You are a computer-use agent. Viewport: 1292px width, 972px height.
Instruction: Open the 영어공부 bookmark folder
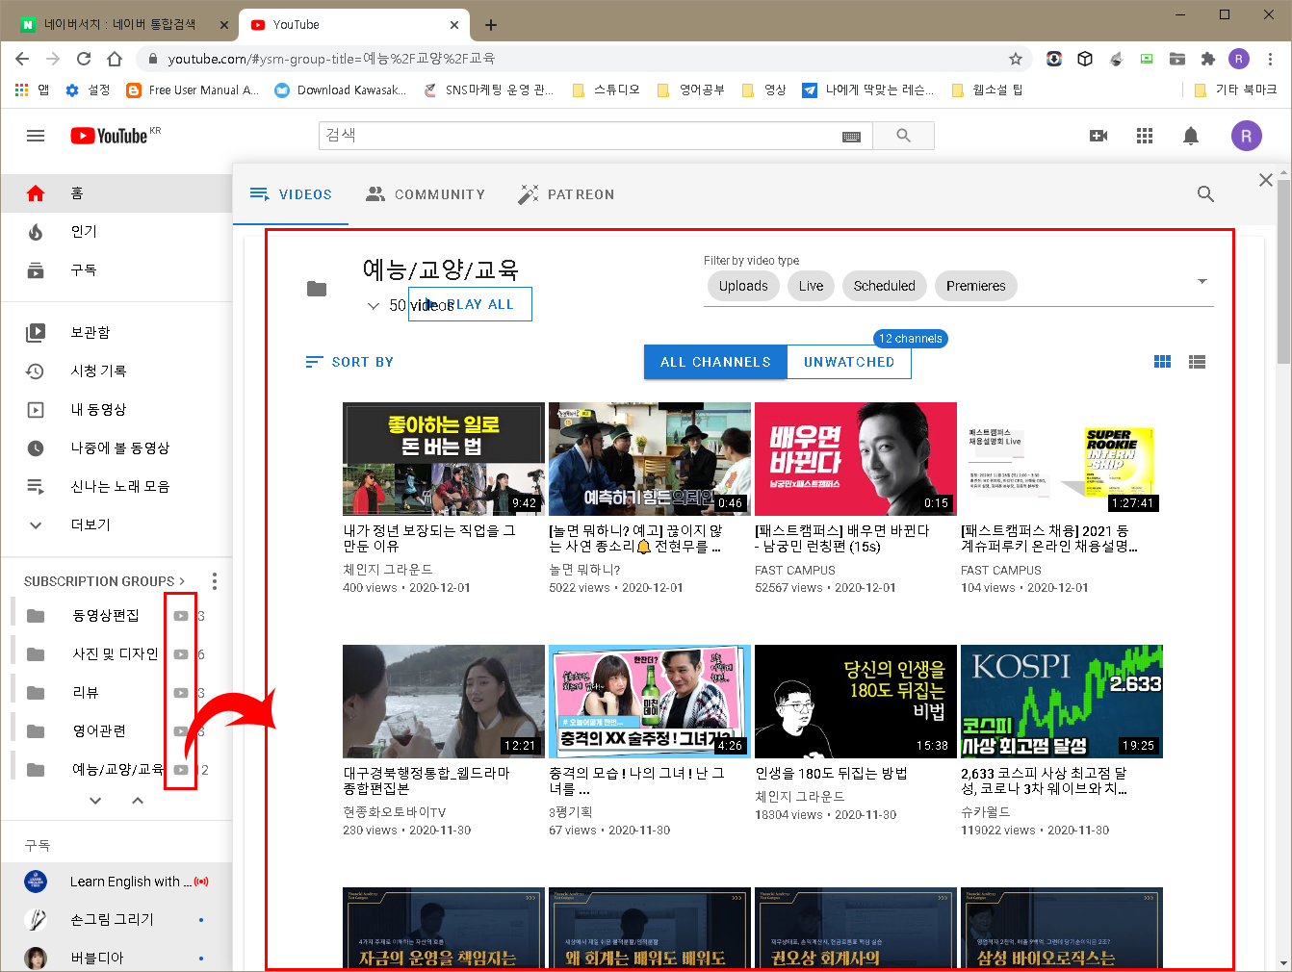[691, 90]
